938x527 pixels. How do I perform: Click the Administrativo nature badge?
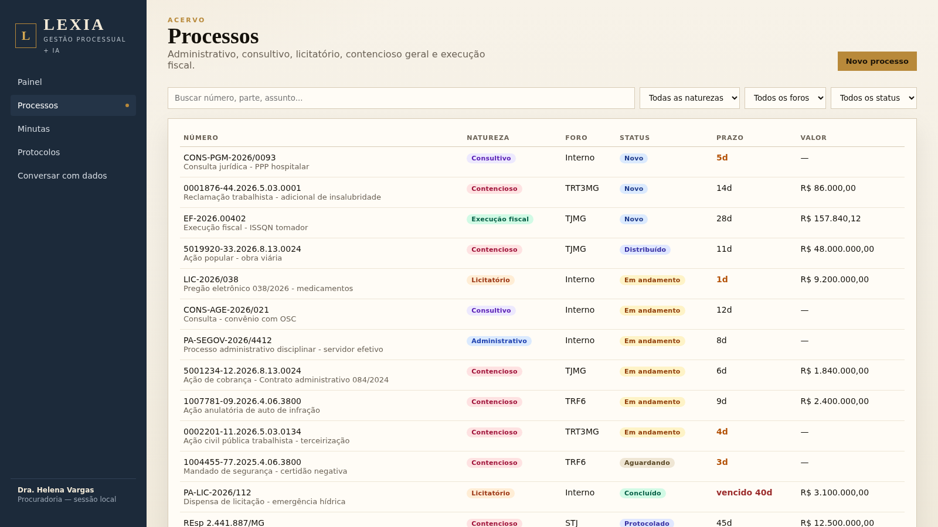tap(499, 341)
